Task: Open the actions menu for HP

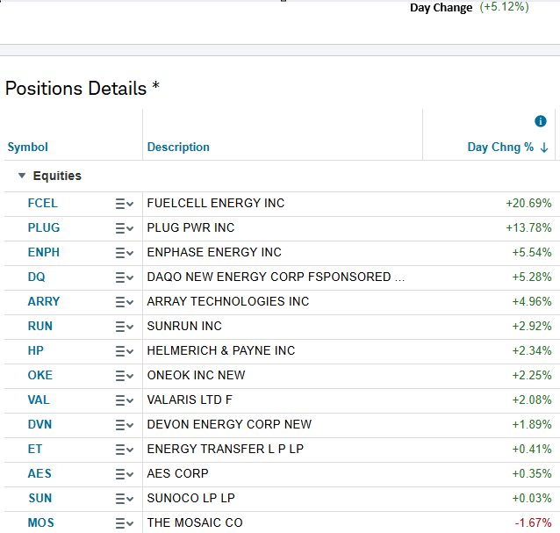Action: tap(125, 351)
